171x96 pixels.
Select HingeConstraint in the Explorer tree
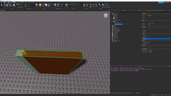pyautogui.click(x=119, y=24)
